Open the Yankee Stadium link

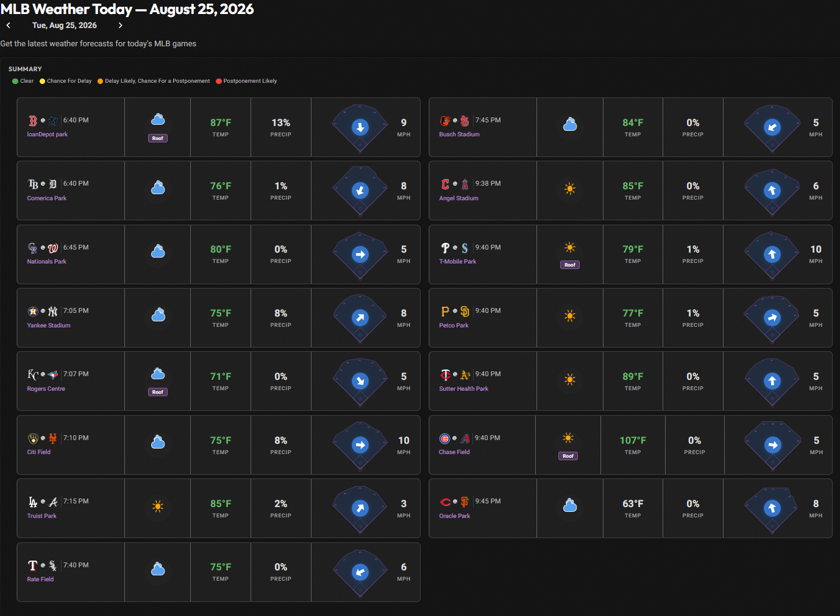pyautogui.click(x=49, y=326)
